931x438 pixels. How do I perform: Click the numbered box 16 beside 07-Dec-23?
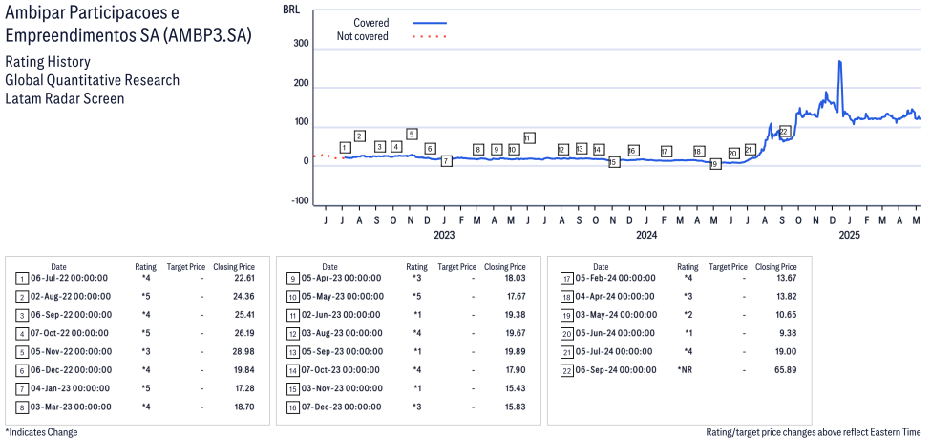click(293, 408)
